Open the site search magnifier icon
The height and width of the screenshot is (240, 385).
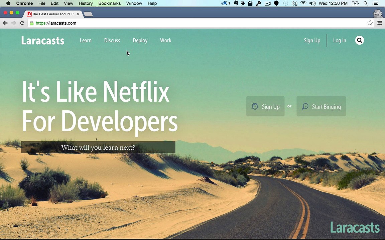pos(360,40)
